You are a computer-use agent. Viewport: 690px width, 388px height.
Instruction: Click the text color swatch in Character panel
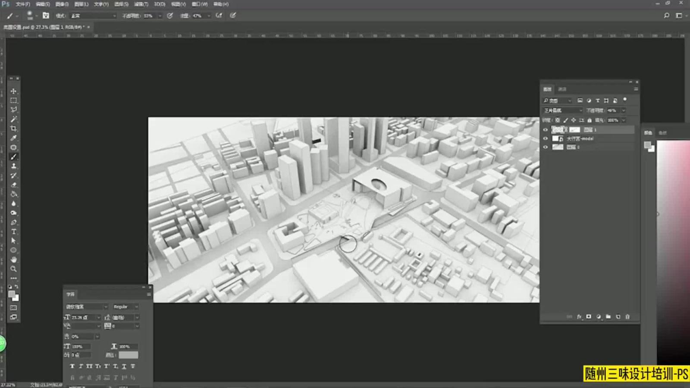pos(129,355)
